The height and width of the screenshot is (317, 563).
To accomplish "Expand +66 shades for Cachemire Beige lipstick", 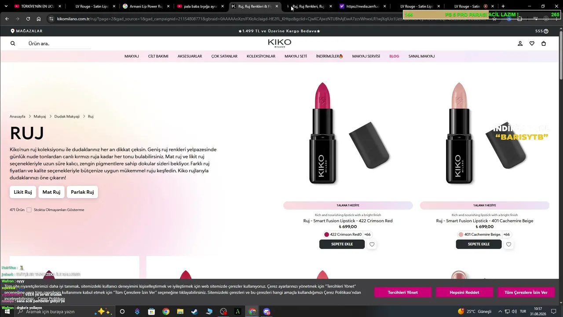I will 507,235.
